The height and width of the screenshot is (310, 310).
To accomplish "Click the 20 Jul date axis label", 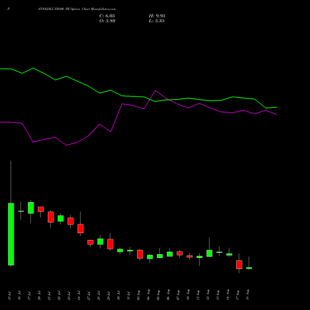I will pos(40,295).
